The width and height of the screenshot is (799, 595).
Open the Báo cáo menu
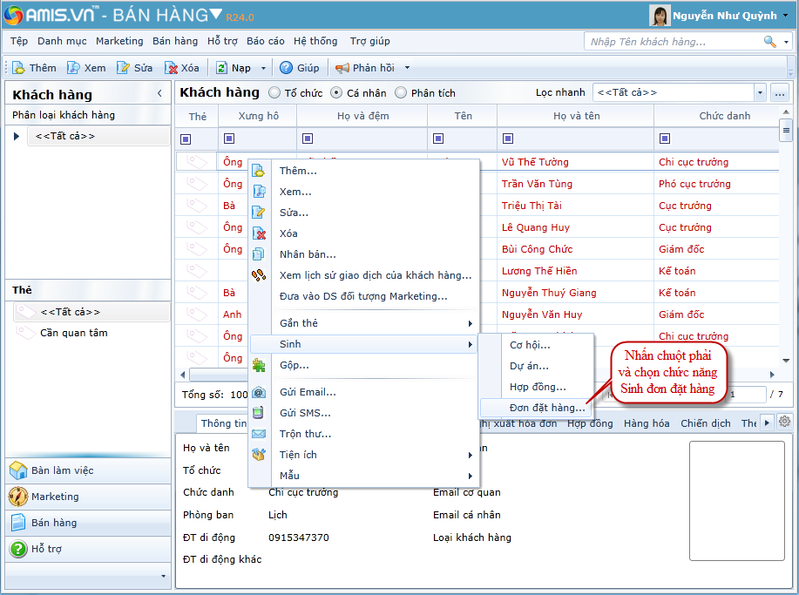coord(265,41)
